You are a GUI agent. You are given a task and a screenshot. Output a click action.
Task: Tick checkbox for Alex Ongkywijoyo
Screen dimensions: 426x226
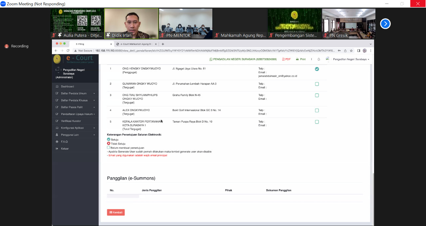(x=317, y=110)
